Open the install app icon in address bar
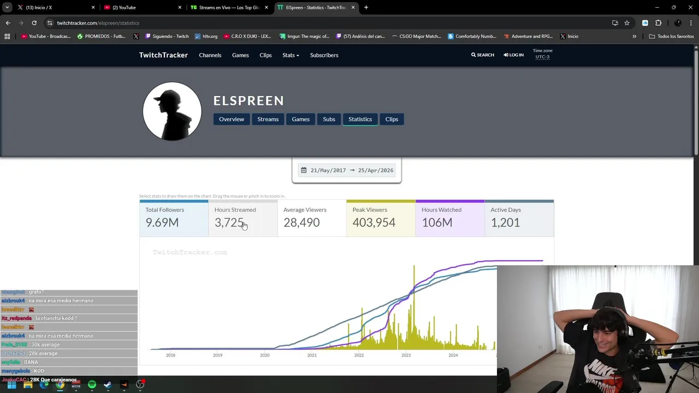699x393 pixels. [615, 23]
